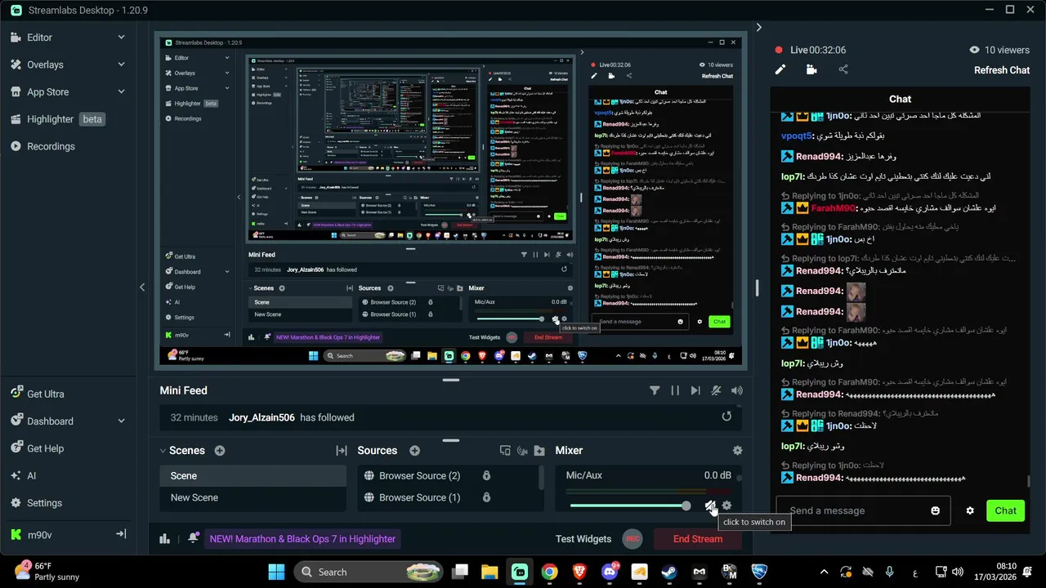Click the log out icon next to m90v

tap(121, 534)
